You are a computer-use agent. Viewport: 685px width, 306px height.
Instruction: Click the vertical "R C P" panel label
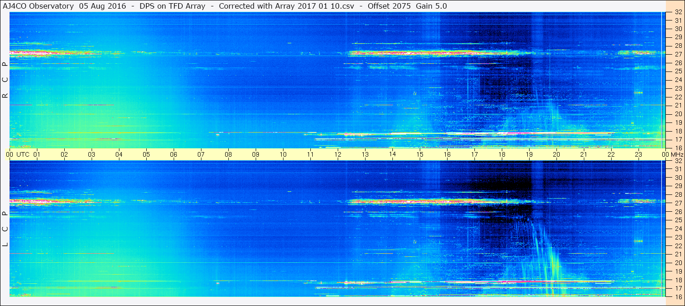point(5,80)
